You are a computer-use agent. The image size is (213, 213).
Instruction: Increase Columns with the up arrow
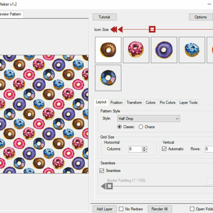point(144,148)
